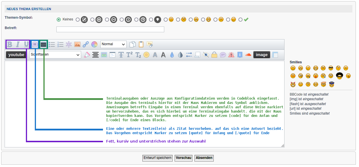359x167 pixels.
Task: Insert a hyperlink with chain icon
Action: pyautogui.click(x=86, y=44)
